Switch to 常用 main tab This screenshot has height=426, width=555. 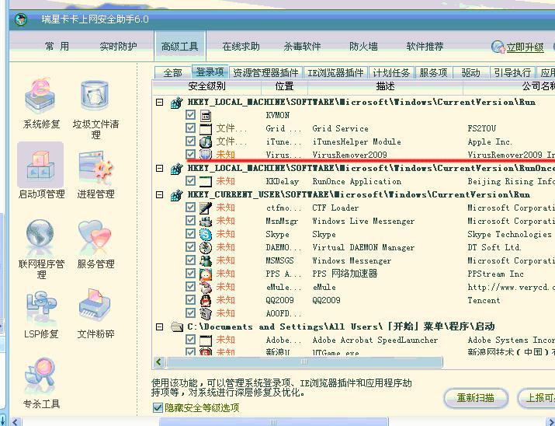tap(57, 47)
